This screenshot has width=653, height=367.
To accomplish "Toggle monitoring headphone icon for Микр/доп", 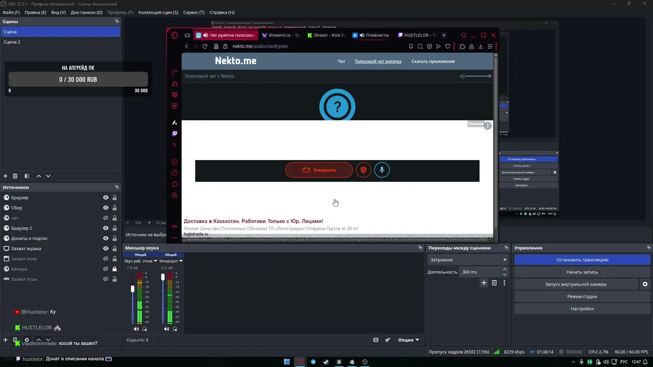I will [x=175, y=329].
